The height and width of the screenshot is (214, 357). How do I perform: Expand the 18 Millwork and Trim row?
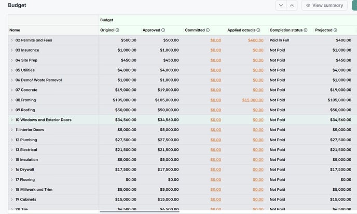coord(11,190)
